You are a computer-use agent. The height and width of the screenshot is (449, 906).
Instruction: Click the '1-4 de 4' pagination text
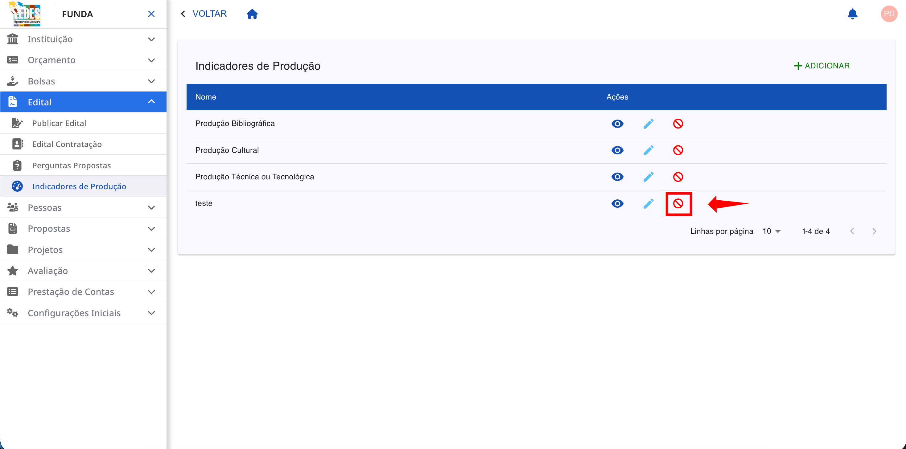point(816,231)
